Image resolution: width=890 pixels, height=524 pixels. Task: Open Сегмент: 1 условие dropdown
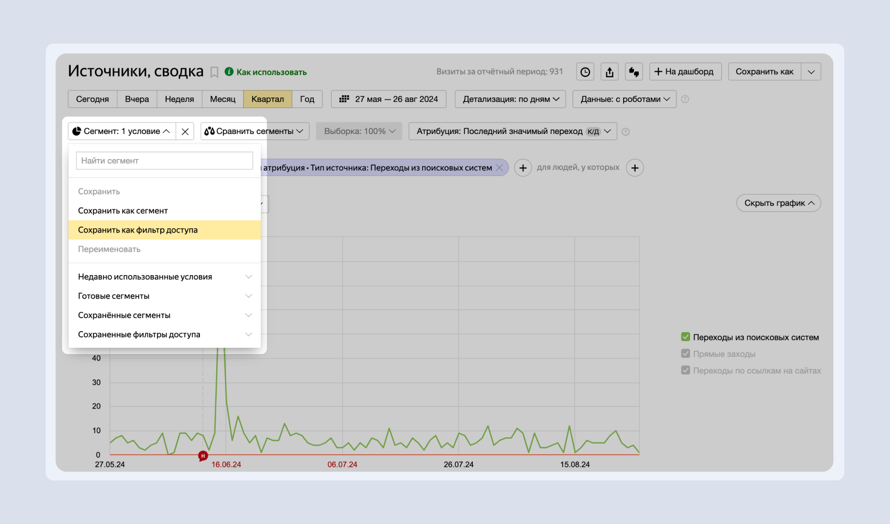tap(122, 131)
